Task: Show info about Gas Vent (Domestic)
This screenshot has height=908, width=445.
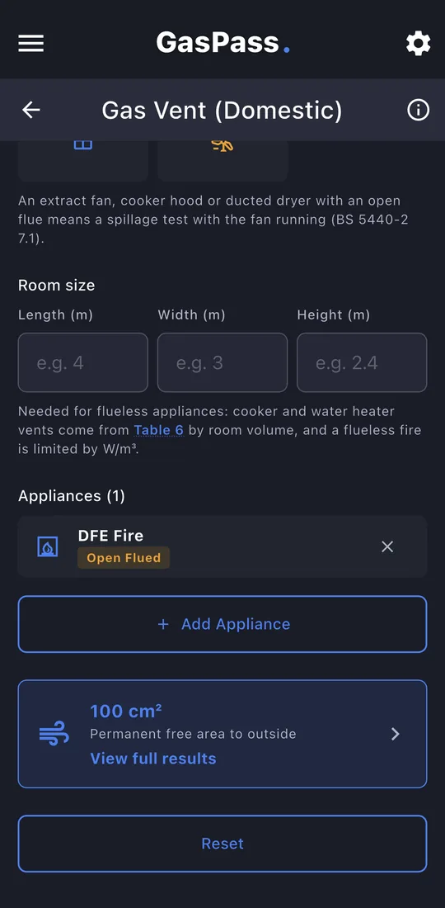Action: point(418,110)
